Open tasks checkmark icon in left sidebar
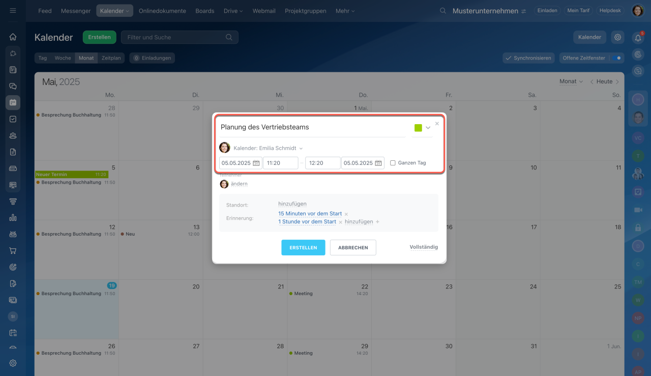 coord(13,119)
